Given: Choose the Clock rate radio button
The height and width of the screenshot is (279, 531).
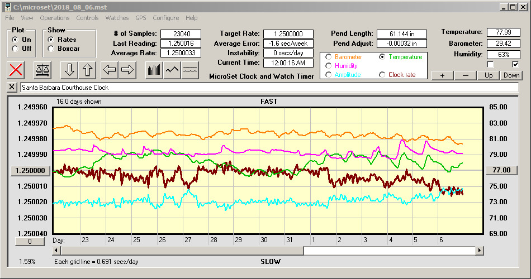Looking at the screenshot, I should [x=382, y=75].
